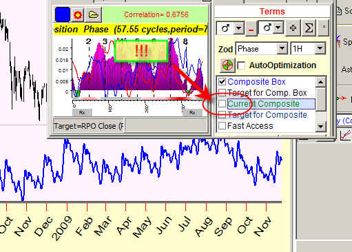
Task: Open the yellow folder icon
Action: [x=94, y=15]
